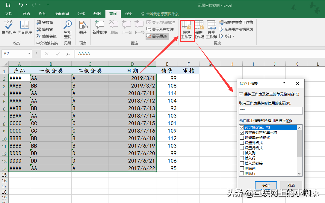Switch to the 视图 tab

129,14
